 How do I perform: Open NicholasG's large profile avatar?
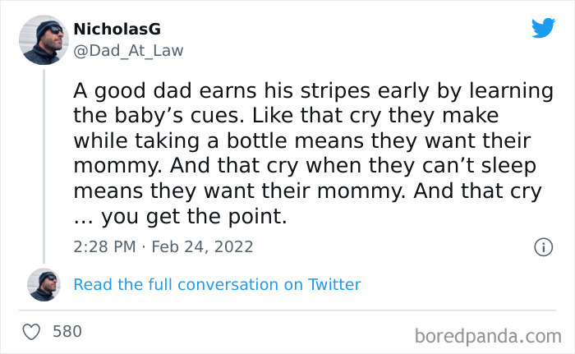[x=44, y=39]
